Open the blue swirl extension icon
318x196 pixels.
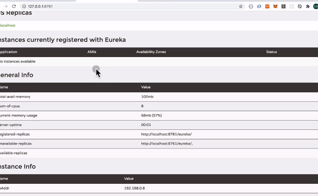259,6
